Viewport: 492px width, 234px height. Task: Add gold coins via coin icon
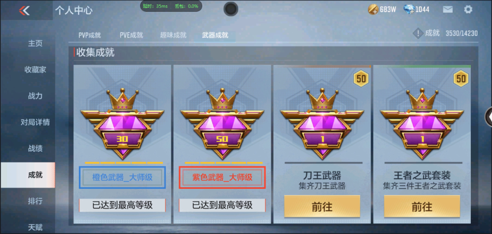[x=373, y=9]
